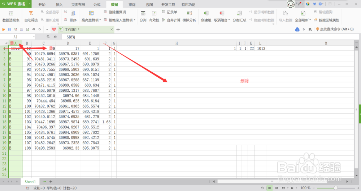
Task: Open the 插入 ribbon tab
Action: pos(59,4)
